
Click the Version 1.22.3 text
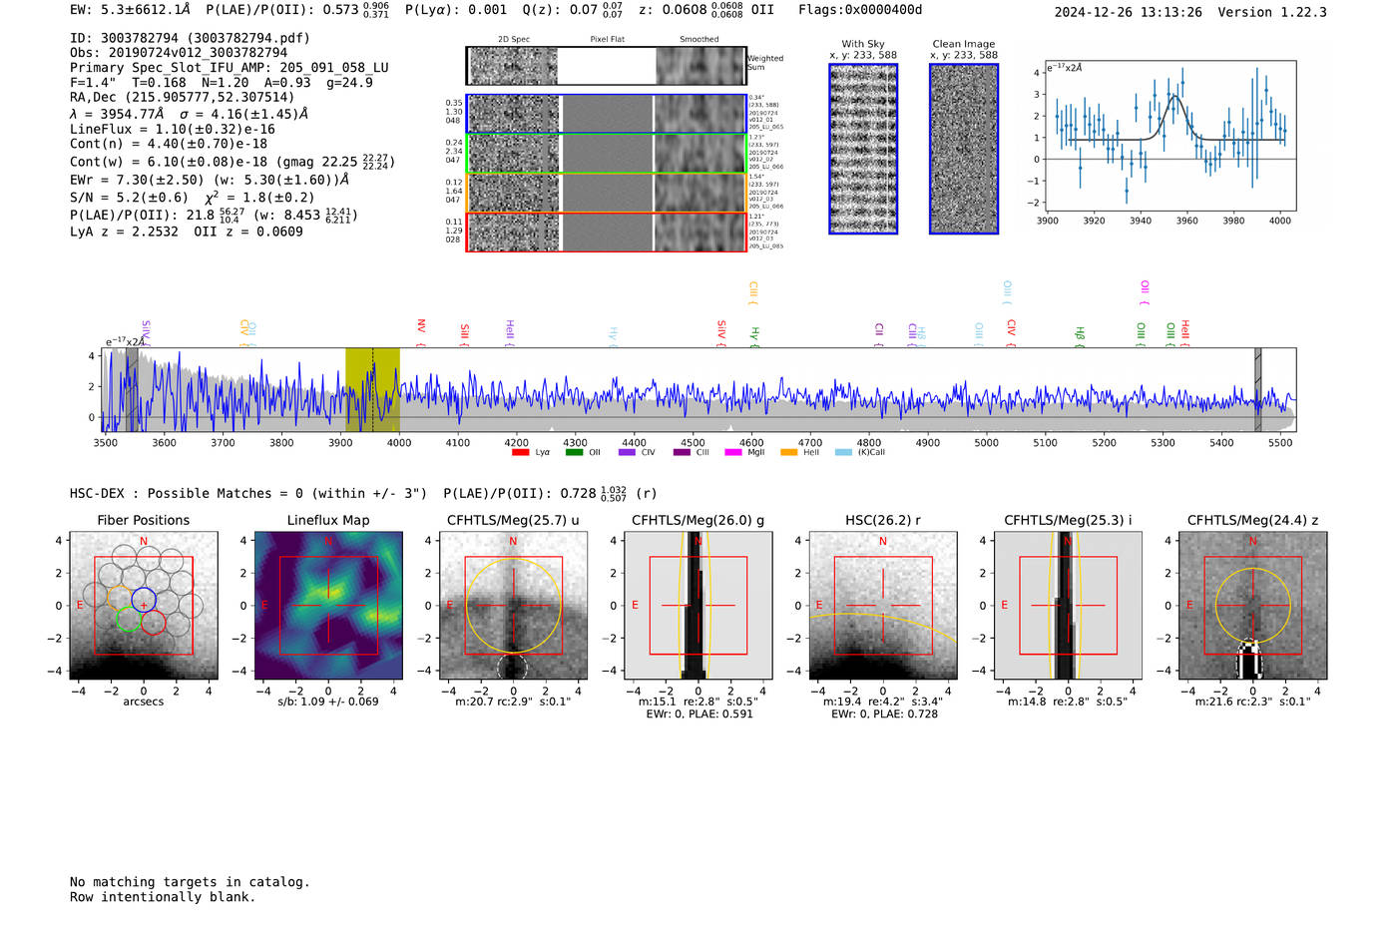(x=1272, y=12)
